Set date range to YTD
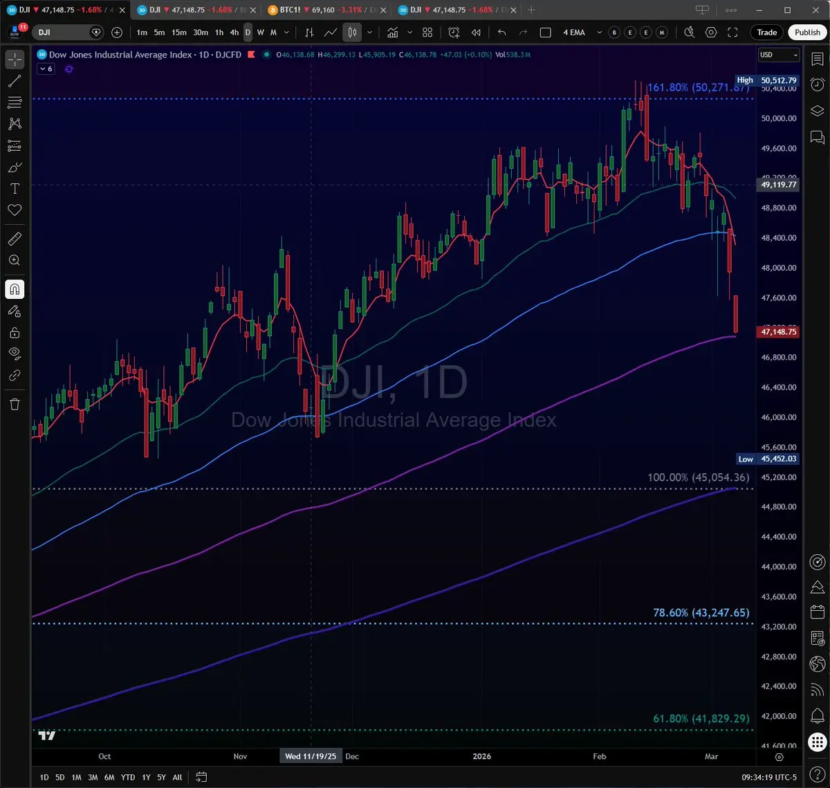Viewport: 830px width, 788px height. (127, 777)
